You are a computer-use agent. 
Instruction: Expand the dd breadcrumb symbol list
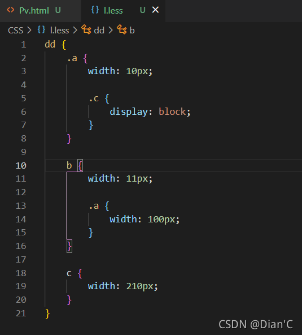pos(99,31)
